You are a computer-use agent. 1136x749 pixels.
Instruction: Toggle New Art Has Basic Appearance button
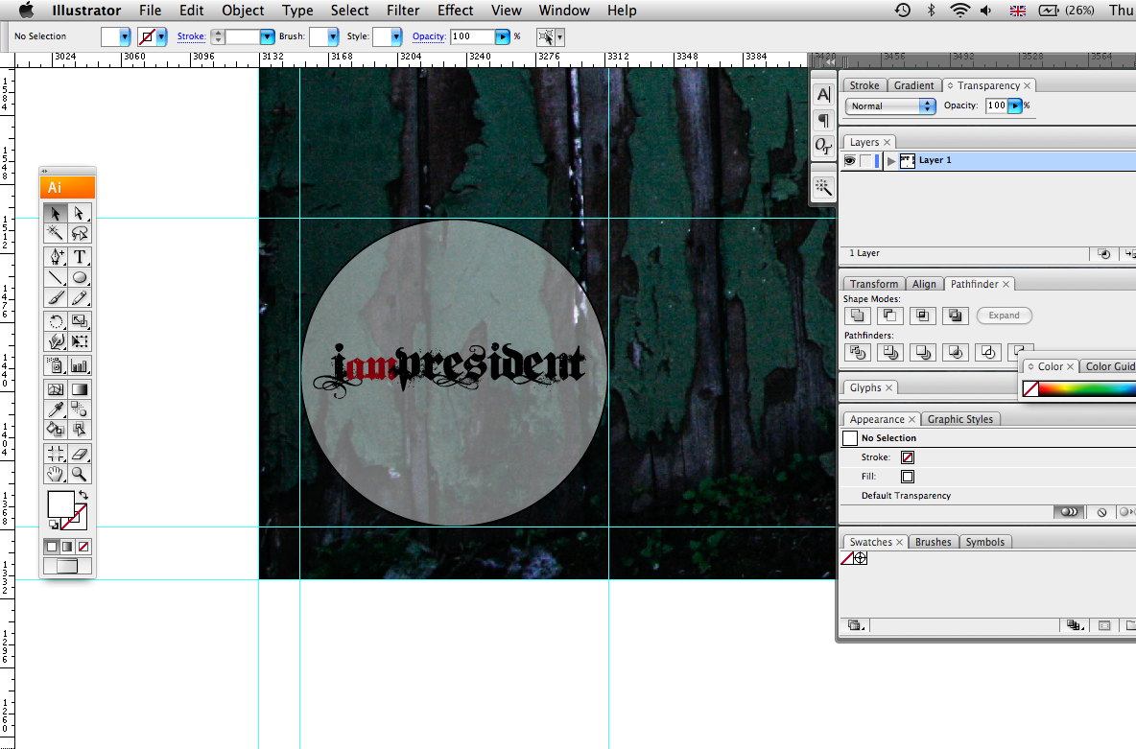[1069, 512]
